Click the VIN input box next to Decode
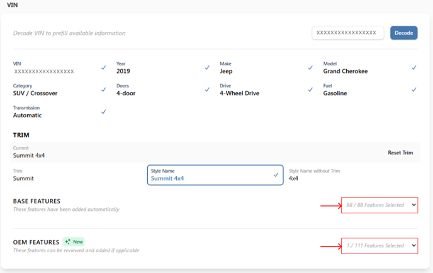The height and width of the screenshot is (273, 433). [x=348, y=33]
